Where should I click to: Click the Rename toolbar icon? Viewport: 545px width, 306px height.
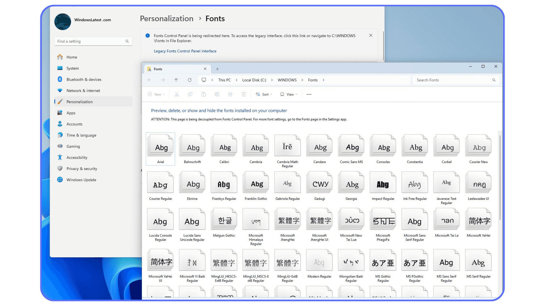(x=217, y=94)
